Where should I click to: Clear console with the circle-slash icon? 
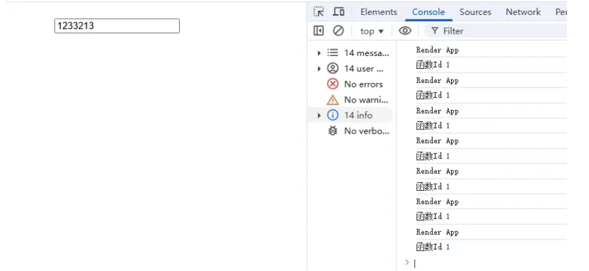click(338, 30)
